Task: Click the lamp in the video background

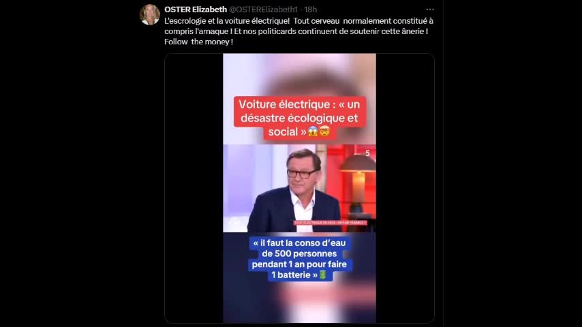Action: coord(358,185)
